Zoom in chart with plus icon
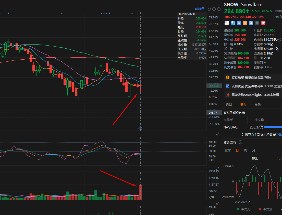282x215 pixels. pos(219,9)
